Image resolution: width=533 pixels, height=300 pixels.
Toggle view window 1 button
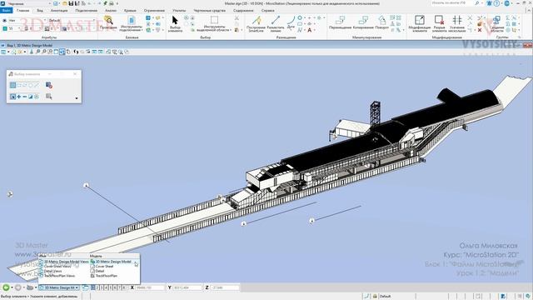tap(93, 287)
